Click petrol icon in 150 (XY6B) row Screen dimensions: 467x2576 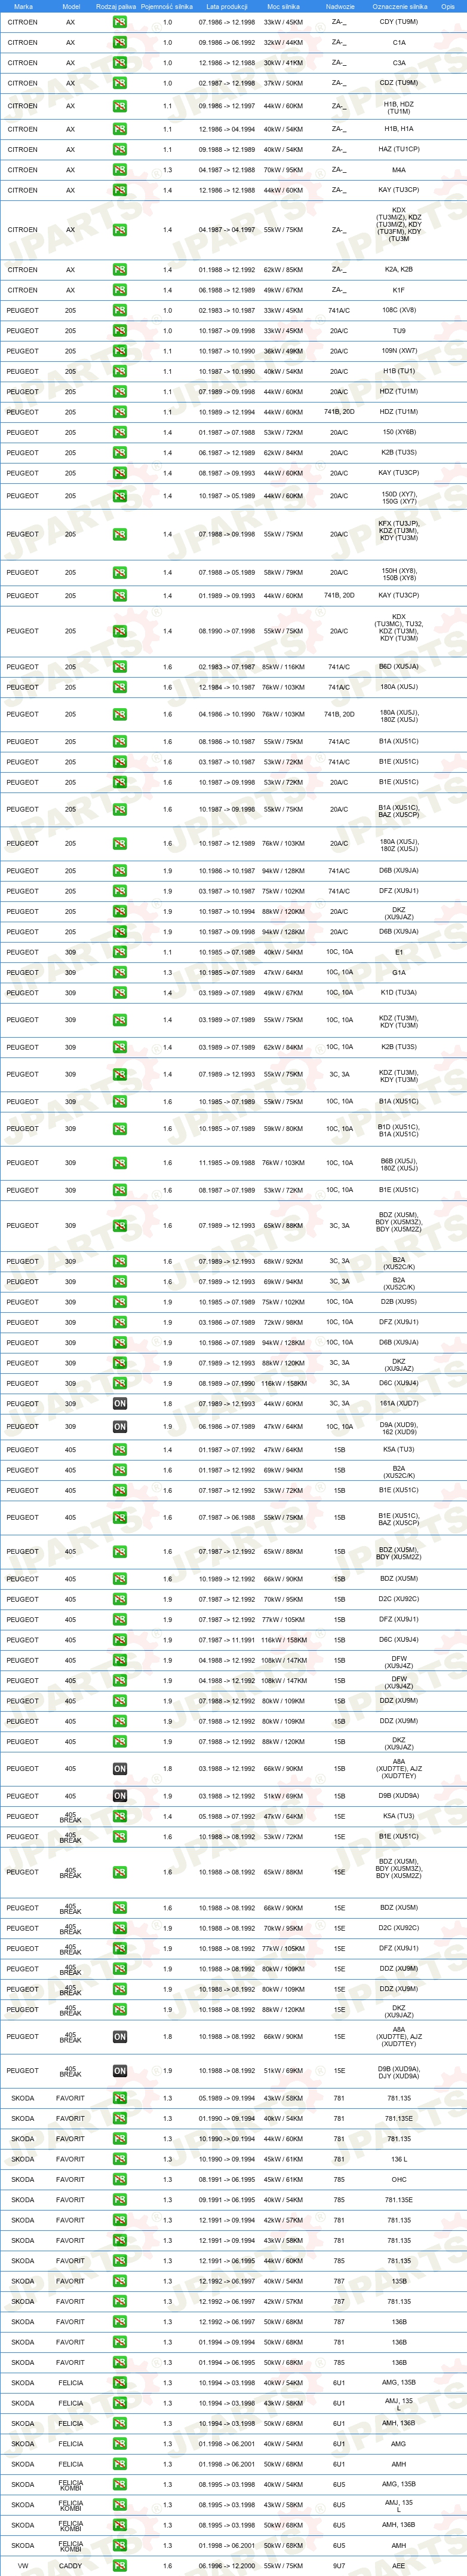point(120,433)
